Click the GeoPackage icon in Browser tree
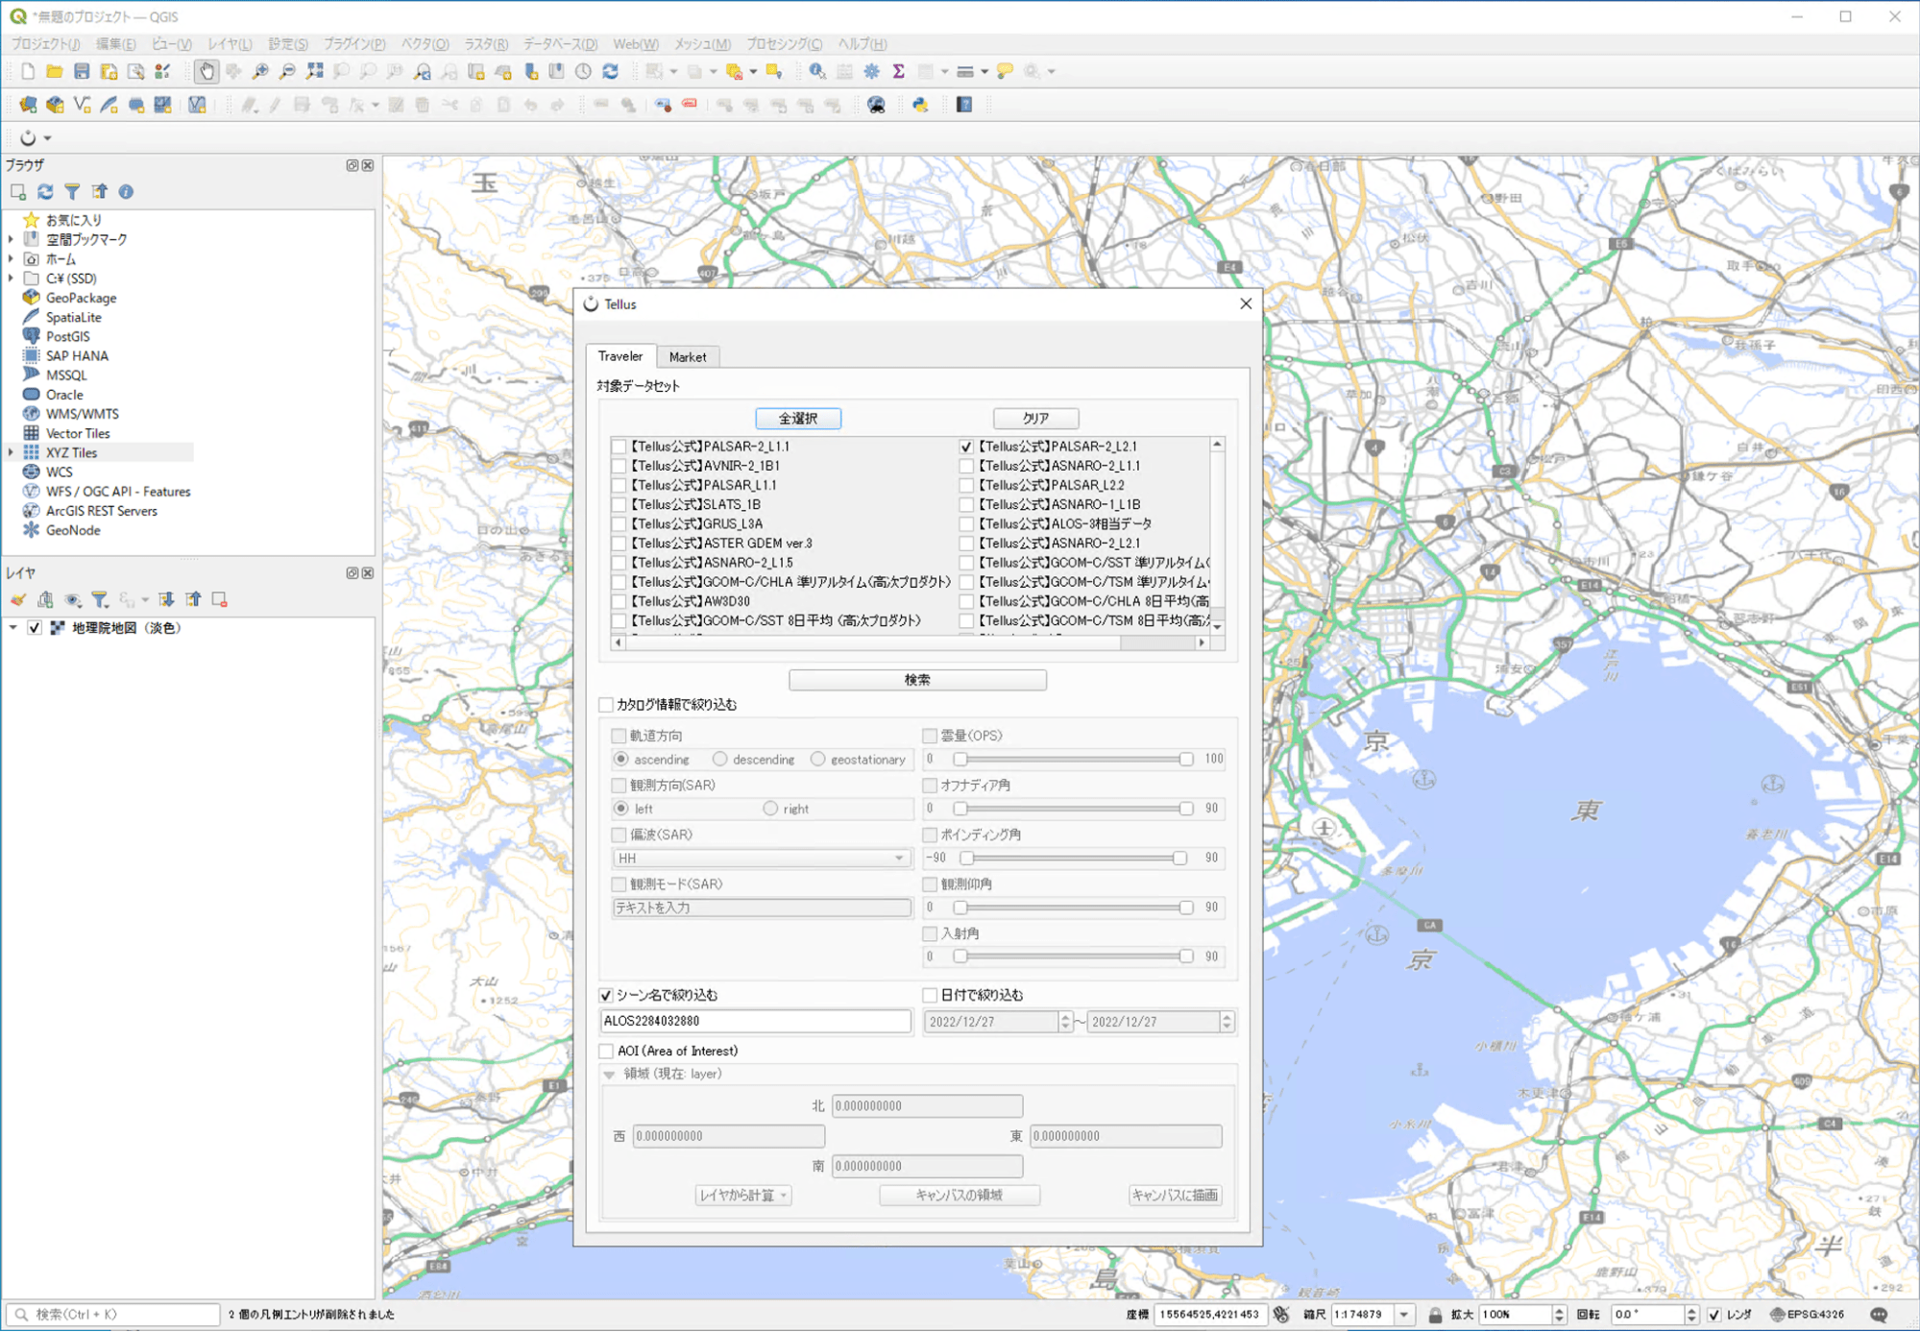Viewport: 1920px width, 1332px height. coord(32,298)
